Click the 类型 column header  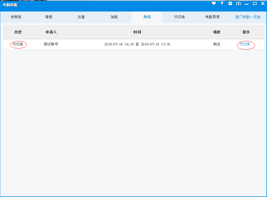18,32
